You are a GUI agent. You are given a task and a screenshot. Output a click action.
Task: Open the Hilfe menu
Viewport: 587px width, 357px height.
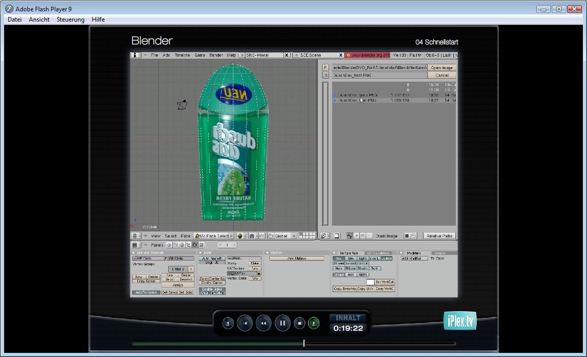(x=98, y=20)
